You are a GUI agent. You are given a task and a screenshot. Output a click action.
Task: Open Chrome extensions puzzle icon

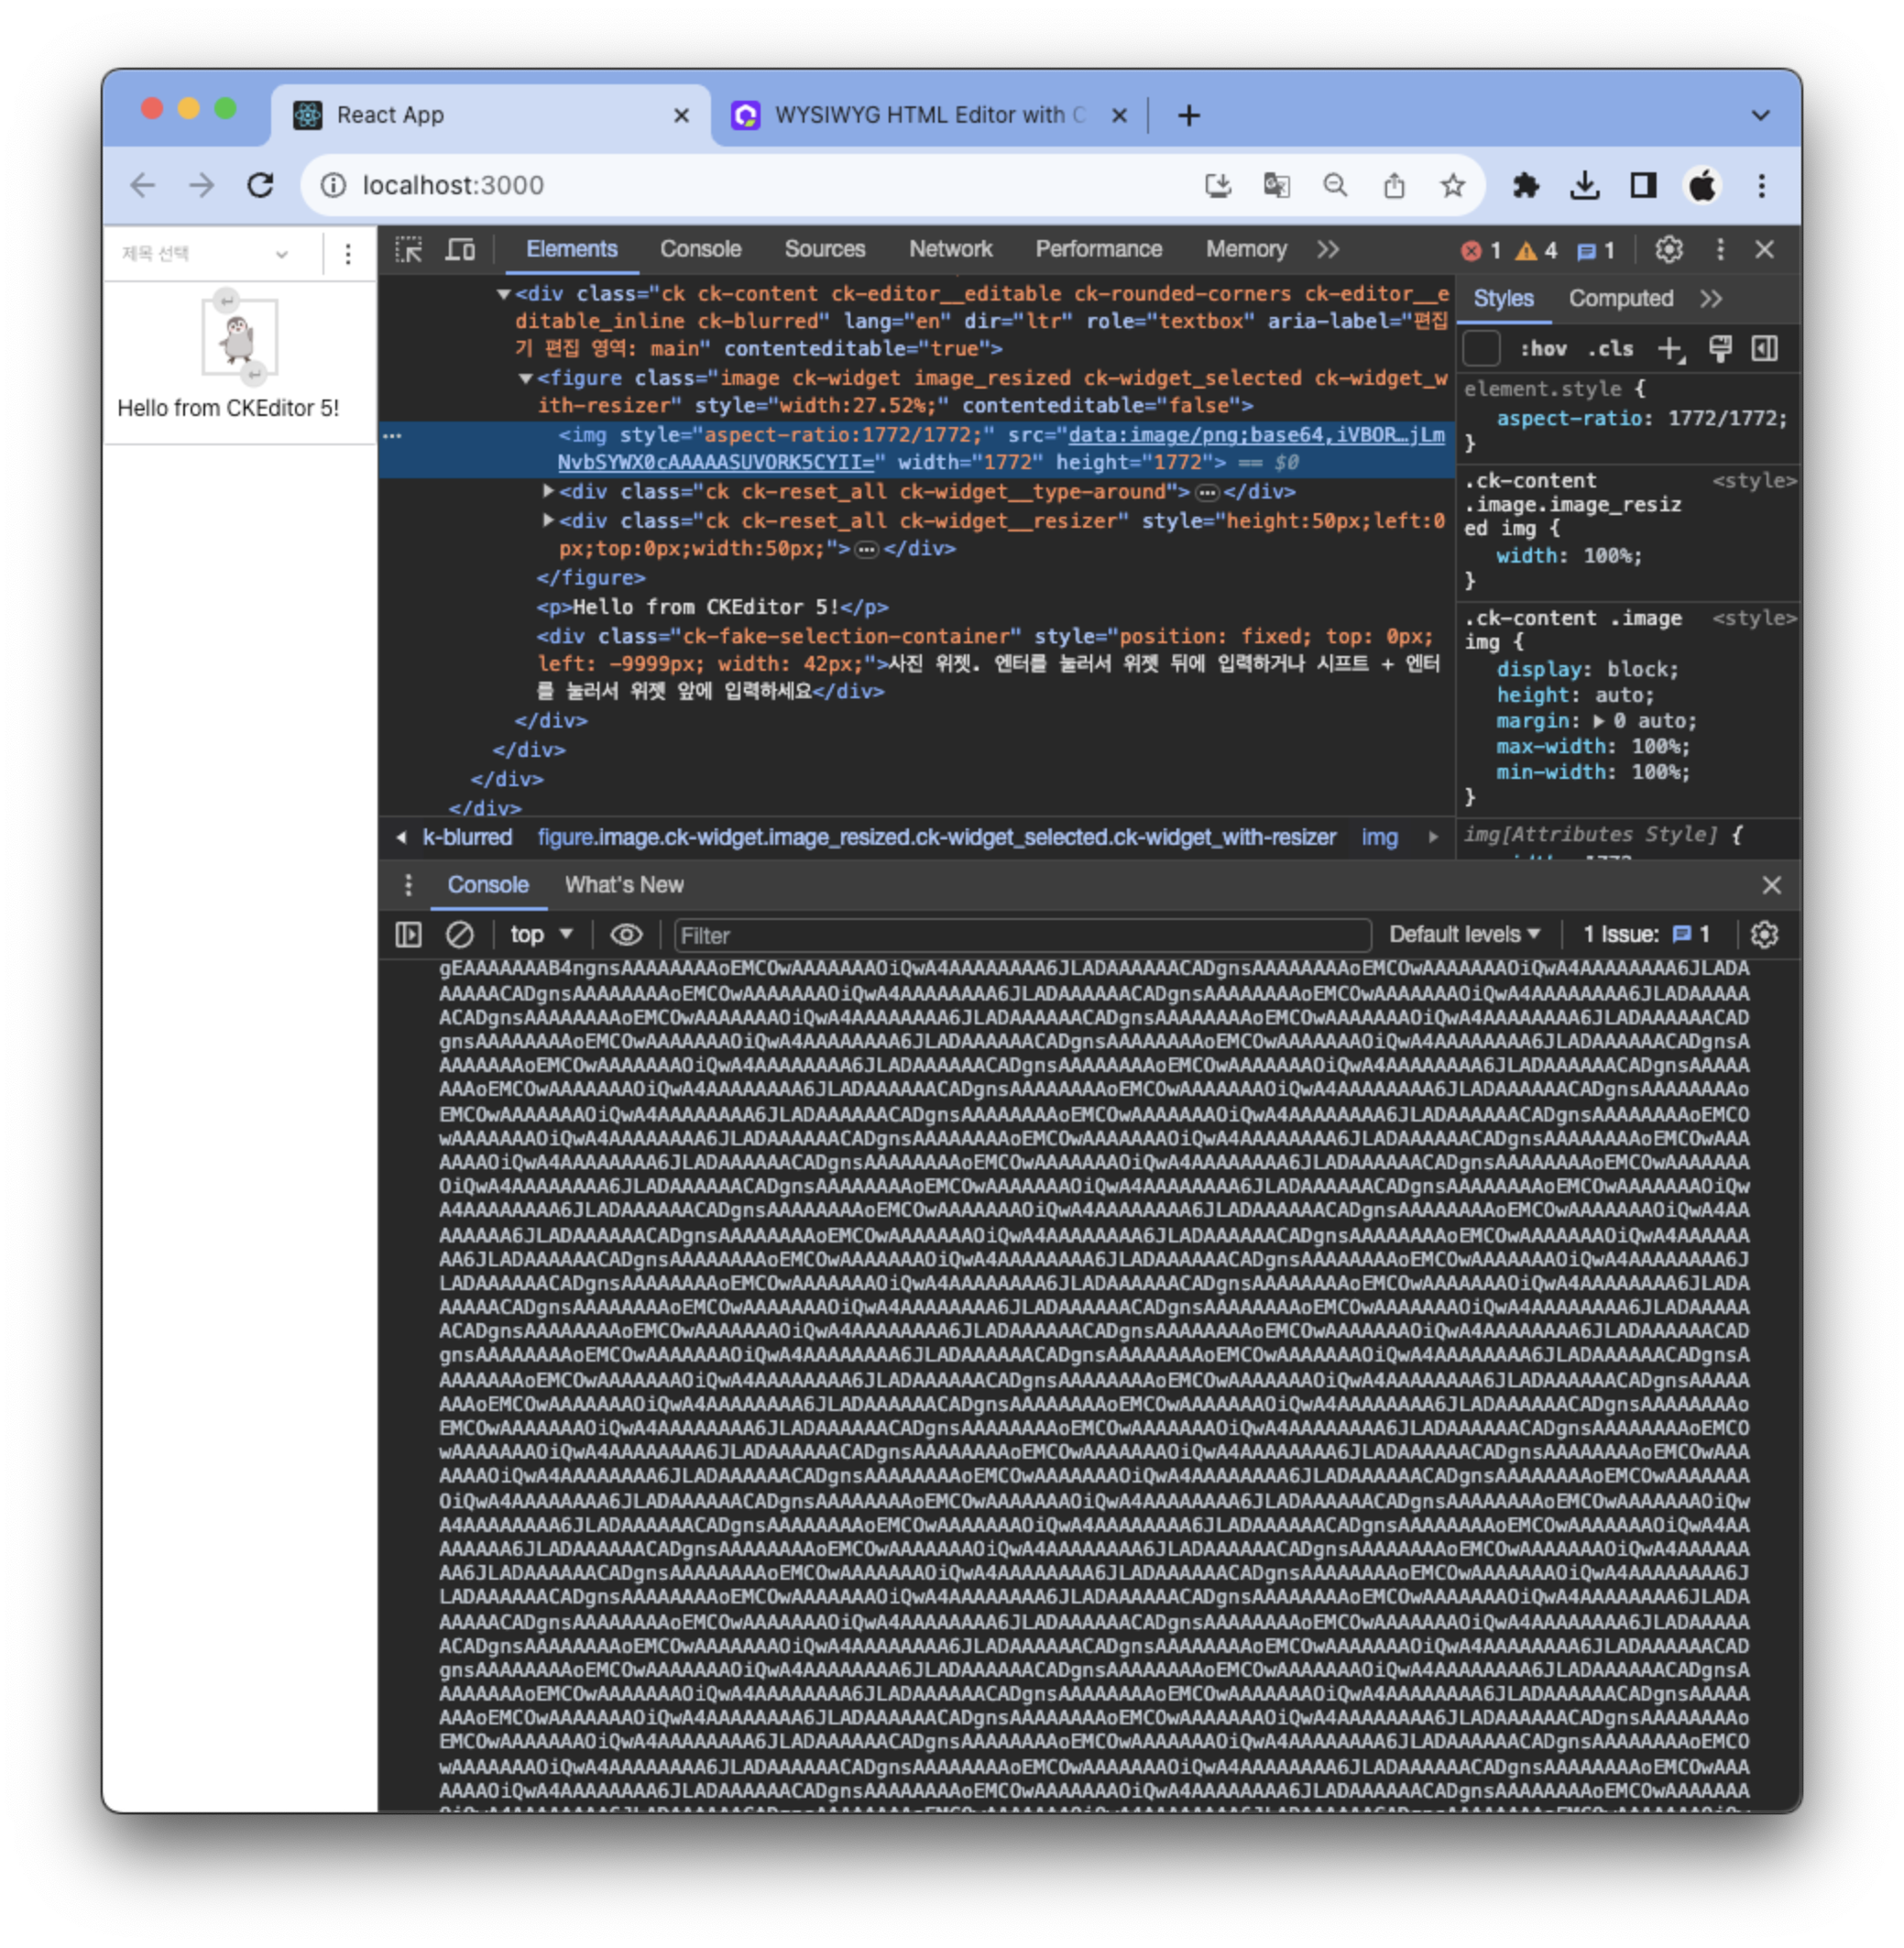click(x=1525, y=185)
